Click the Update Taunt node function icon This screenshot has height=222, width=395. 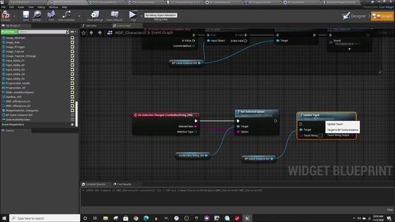tap(301, 115)
